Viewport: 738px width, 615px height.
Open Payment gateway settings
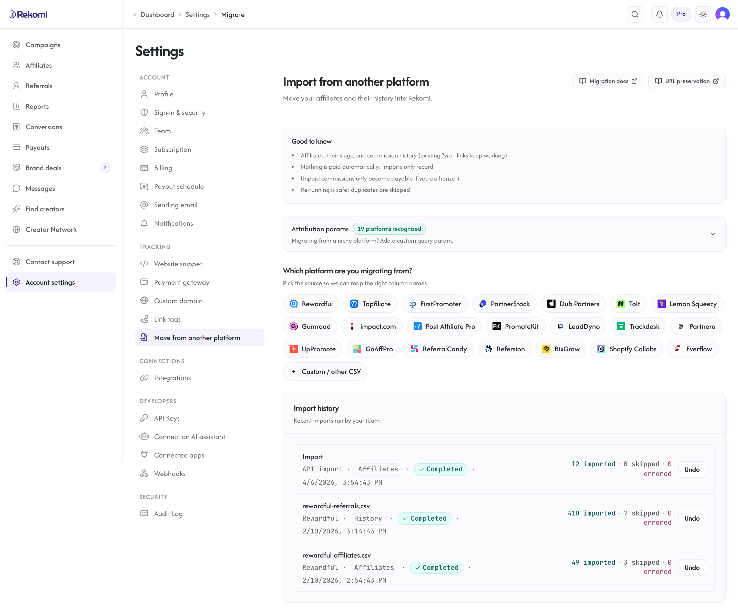(x=200, y=282)
